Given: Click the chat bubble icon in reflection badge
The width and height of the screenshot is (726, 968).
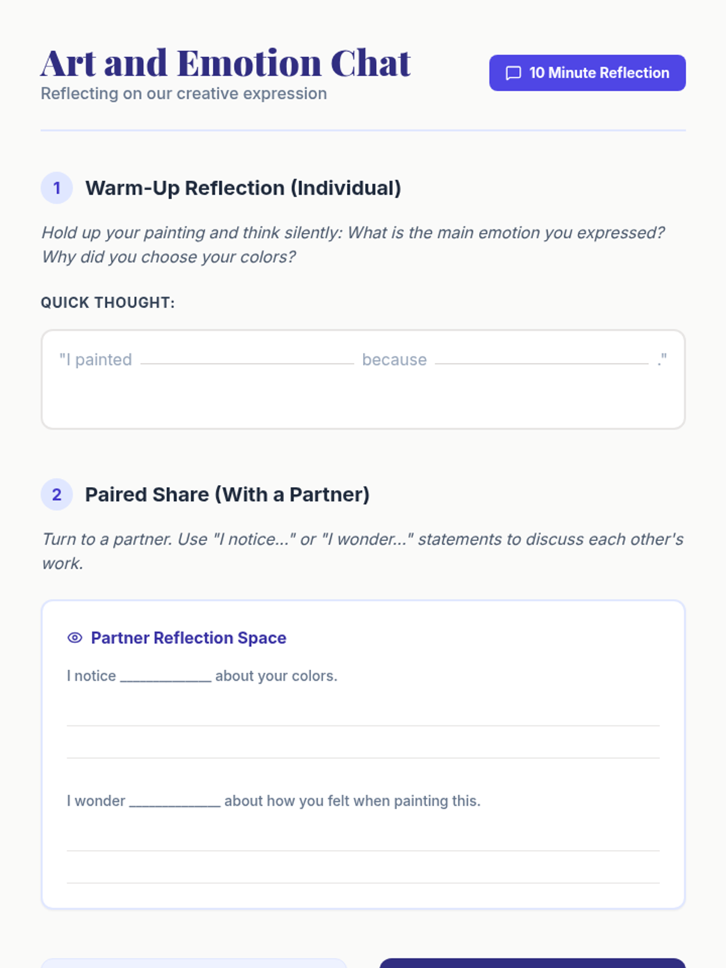Looking at the screenshot, I should tap(513, 73).
